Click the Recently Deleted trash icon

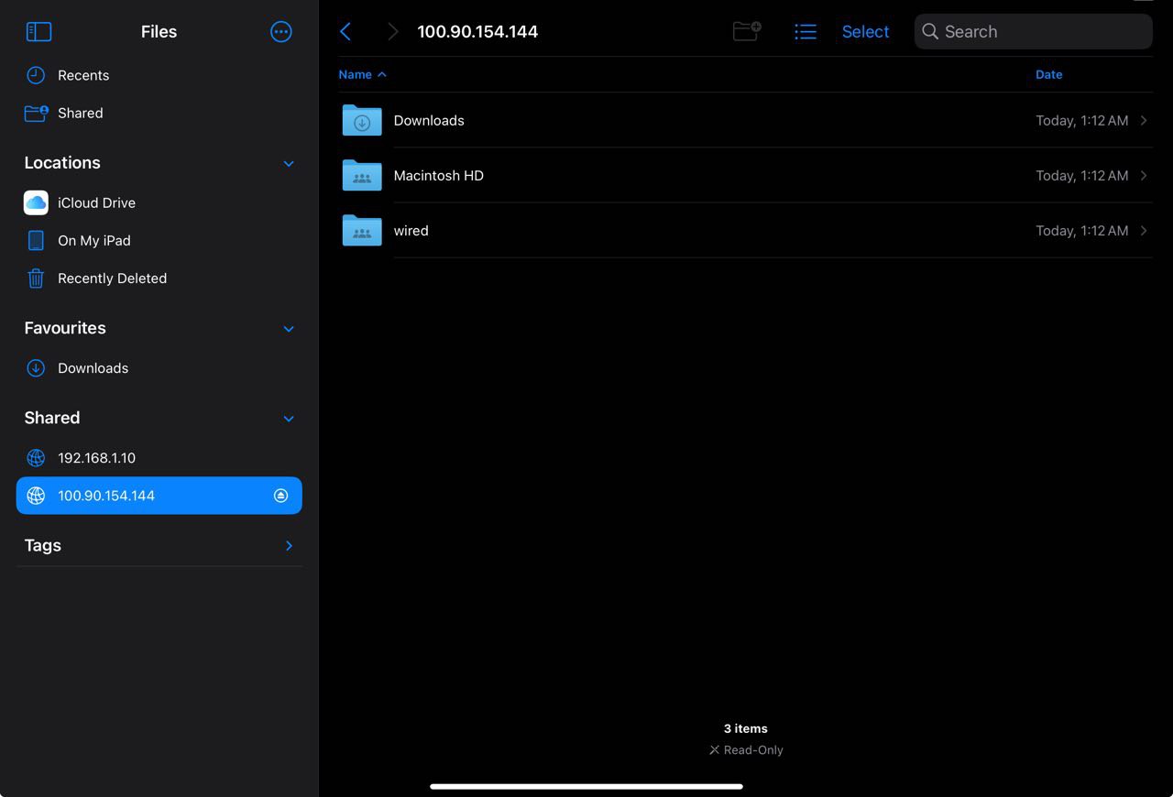pyautogui.click(x=36, y=278)
